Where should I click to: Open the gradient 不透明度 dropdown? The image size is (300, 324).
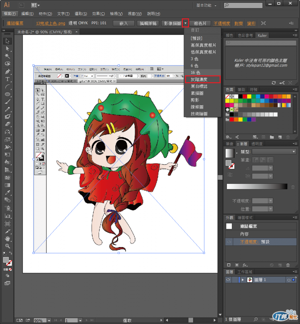270,201
